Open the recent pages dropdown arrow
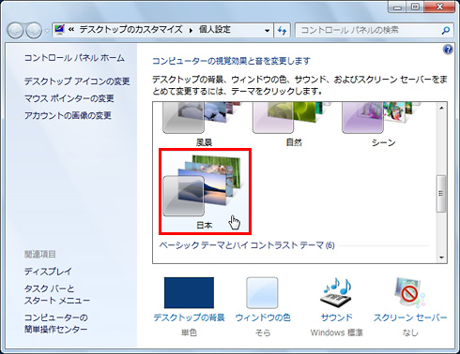Screen dimensions: 460x354 [47, 31]
